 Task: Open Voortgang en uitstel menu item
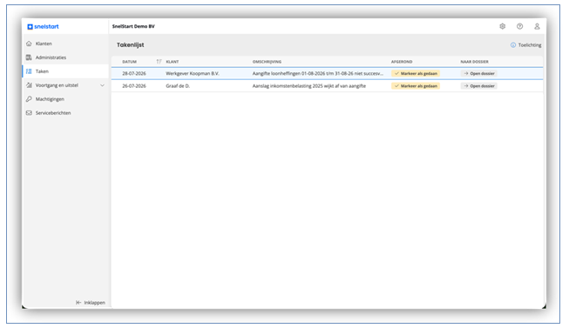(x=65, y=85)
